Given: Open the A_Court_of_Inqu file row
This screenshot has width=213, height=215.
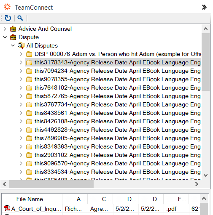Looking at the screenshot, I should [x=101, y=209].
